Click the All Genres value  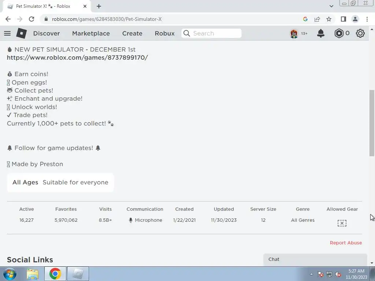click(x=303, y=220)
